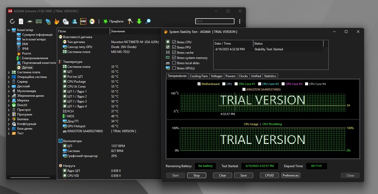
Task: Expand the Конфігурація tree node
Action: point(9,124)
